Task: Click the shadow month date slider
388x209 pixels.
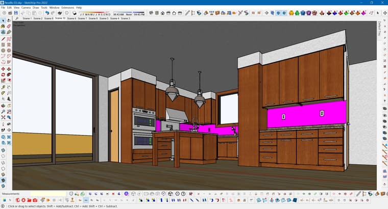Action: 95,13
